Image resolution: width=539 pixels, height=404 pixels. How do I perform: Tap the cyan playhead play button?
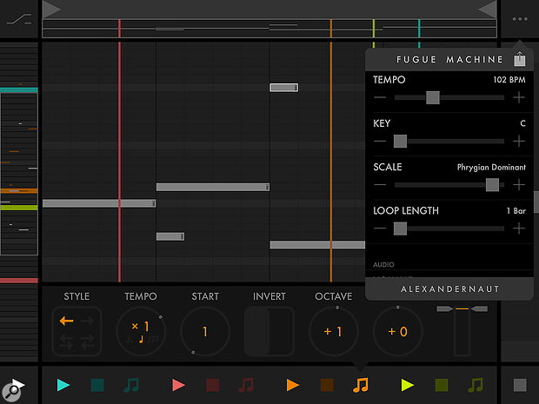(63, 385)
